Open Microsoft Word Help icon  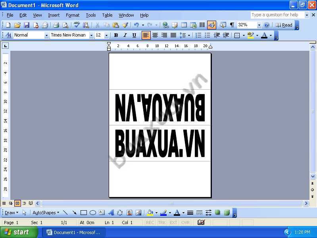(267, 25)
